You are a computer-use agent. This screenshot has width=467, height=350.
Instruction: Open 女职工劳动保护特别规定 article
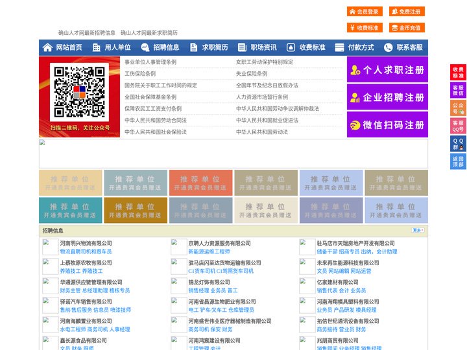tap(265, 62)
